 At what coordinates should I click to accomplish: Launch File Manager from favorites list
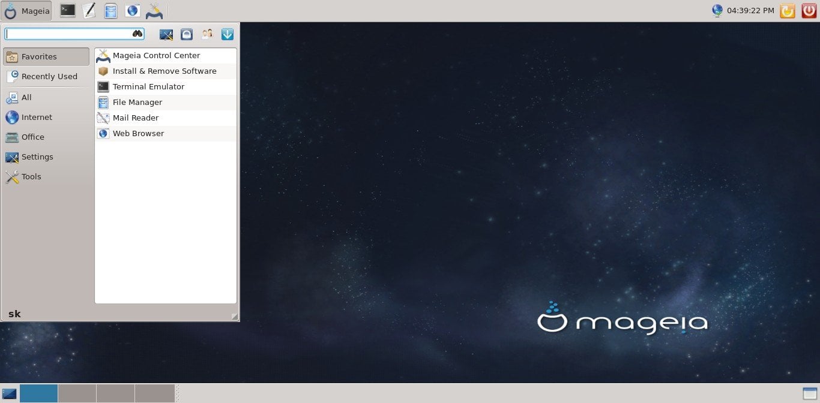tap(165, 103)
